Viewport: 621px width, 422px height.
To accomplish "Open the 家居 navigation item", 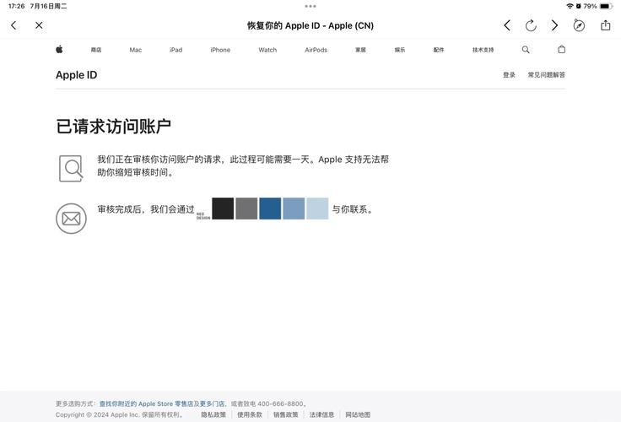I will click(360, 50).
